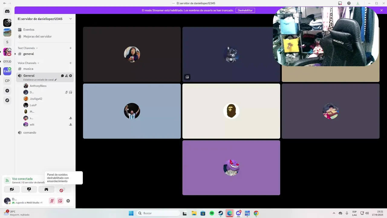Select AnthonyBless in the voice list

(48, 86)
